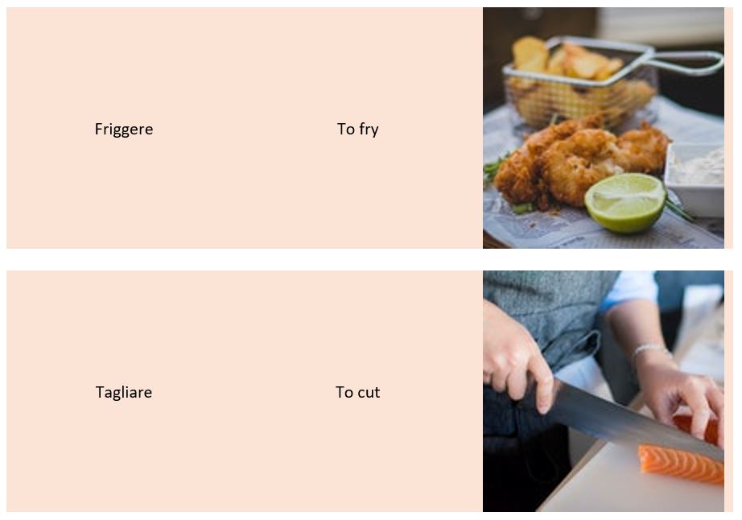Click the bracelet on the wrist
Image resolution: width=742 pixels, height=520 pixels.
pyautogui.click(x=652, y=351)
